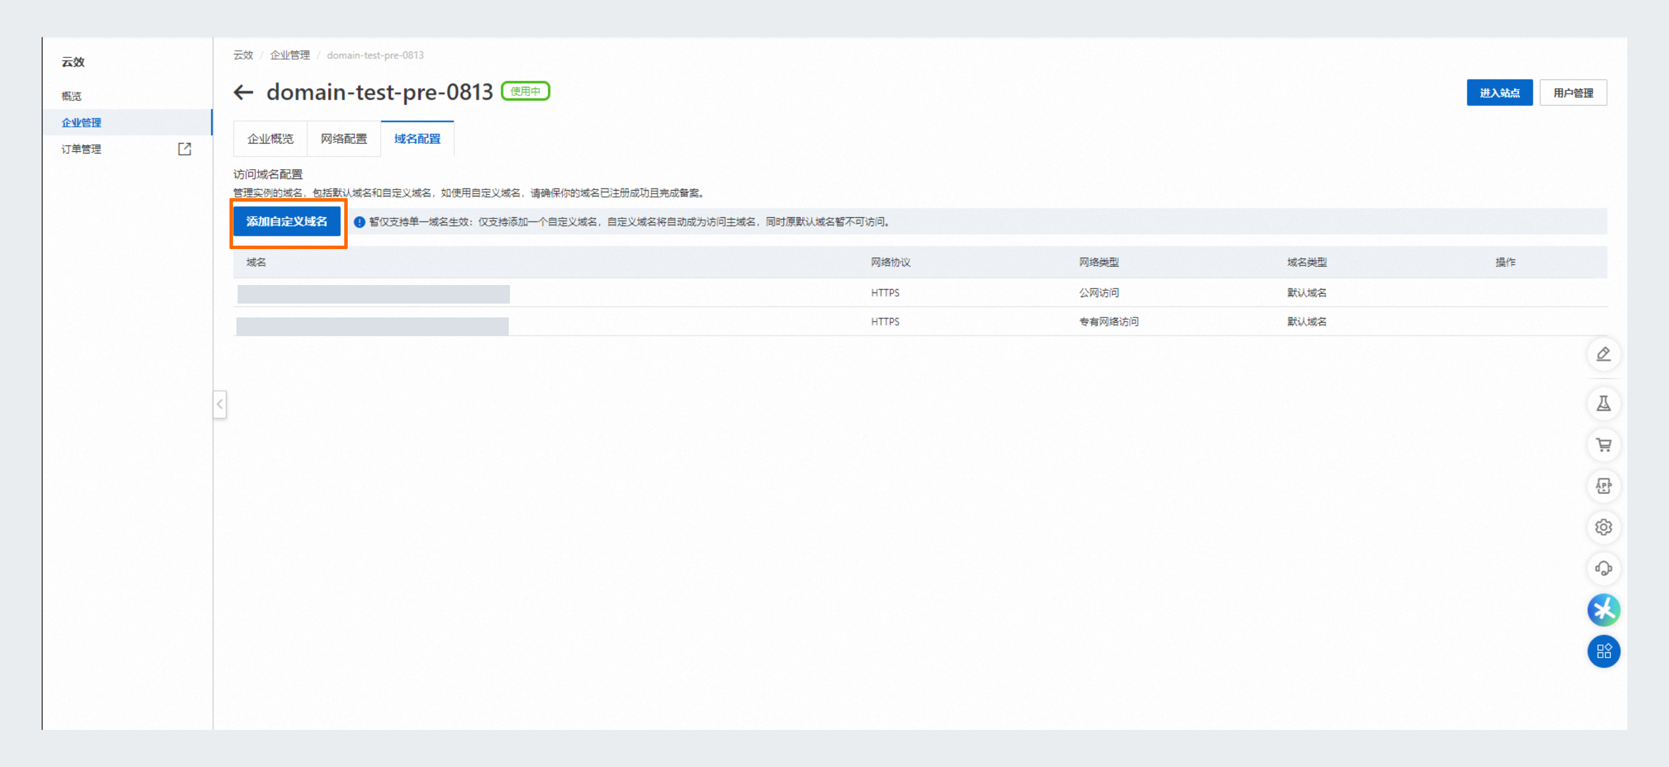
Task: Click 专有网络访问 network type cell
Action: (x=1109, y=322)
